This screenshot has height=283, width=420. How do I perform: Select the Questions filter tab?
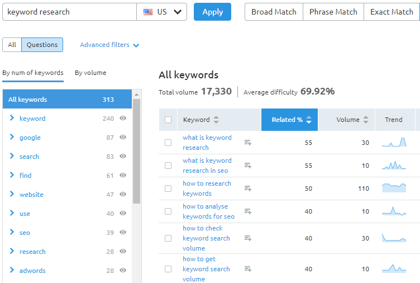(x=42, y=45)
